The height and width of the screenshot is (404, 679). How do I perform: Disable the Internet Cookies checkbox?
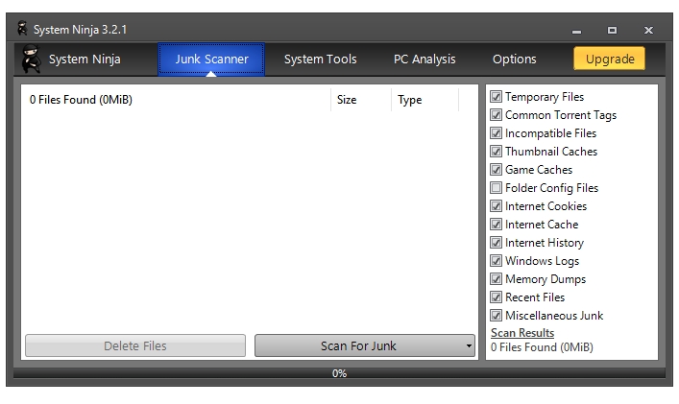[x=496, y=206]
